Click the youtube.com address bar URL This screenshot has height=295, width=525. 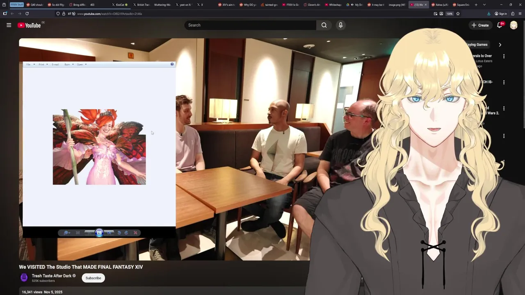110,14
